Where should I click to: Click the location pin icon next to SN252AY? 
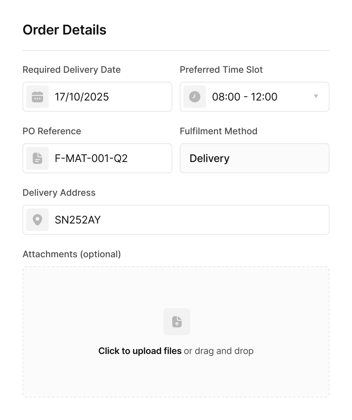pos(37,220)
